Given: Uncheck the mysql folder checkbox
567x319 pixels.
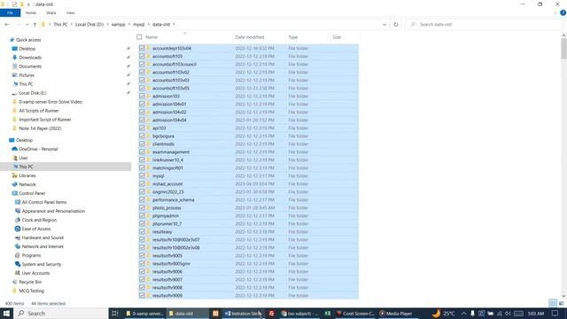Looking at the screenshot, I should 142,175.
